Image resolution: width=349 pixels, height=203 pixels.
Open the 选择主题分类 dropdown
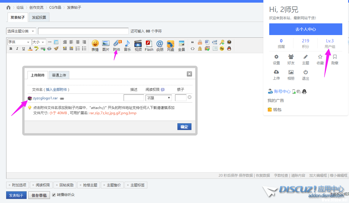pyautogui.click(x=21, y=31)
